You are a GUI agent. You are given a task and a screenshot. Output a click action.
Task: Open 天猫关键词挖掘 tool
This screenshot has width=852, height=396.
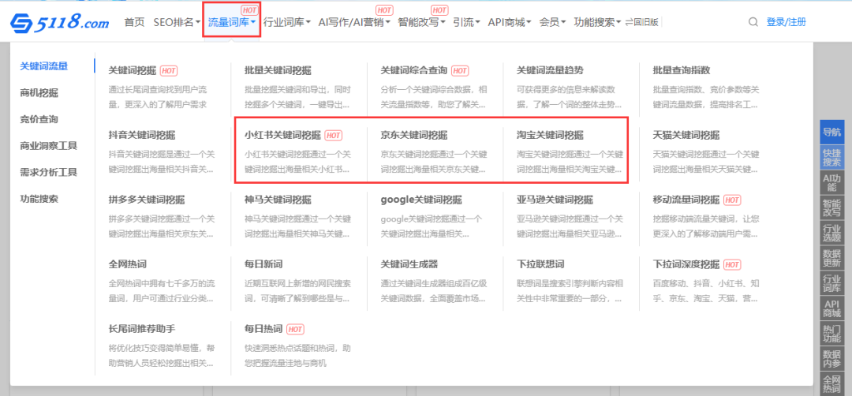686,135
